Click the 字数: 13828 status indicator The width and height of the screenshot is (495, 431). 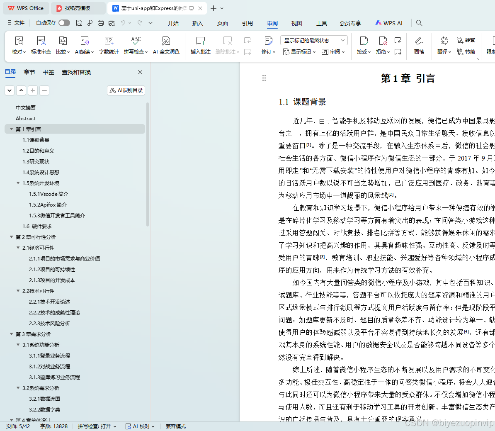coord(53,426)
